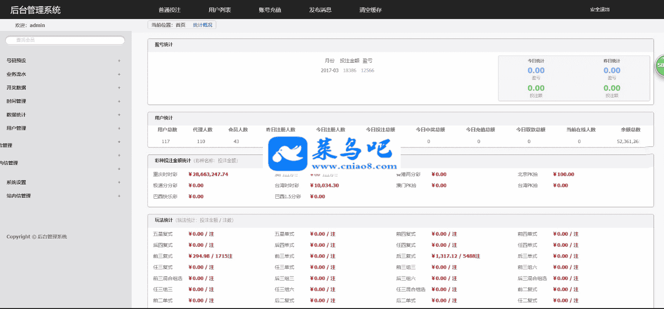The height and width of the screenshot is (309, 664).
Task: Click the plus icon beside 数据统计
Action: [119, 115]
